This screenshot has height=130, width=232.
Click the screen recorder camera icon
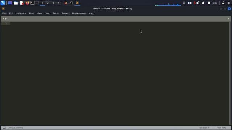190,3
